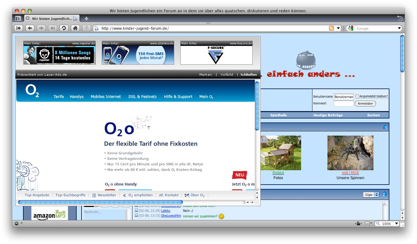417x244 pixels.
Task: Click the 'mA|tRiX' user link
Action: tap(350, 173)
